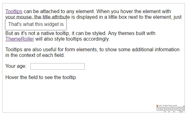Click the phrase "When you hover the element with"
The width and height of the screenshot is (188, 115).
(133, 12)
